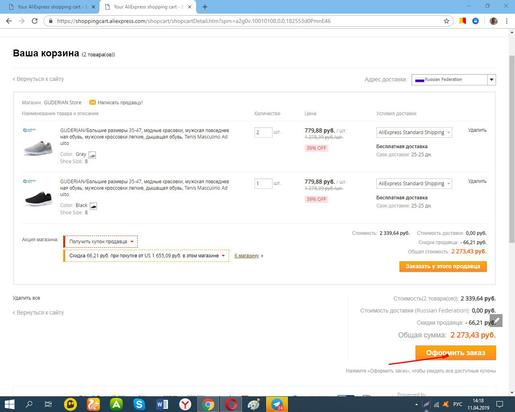This screenshot has height=412, width=515.
Task: Open Yandex Browser from the taskbar
Action: pyautogui.click(x=185, y=404)
